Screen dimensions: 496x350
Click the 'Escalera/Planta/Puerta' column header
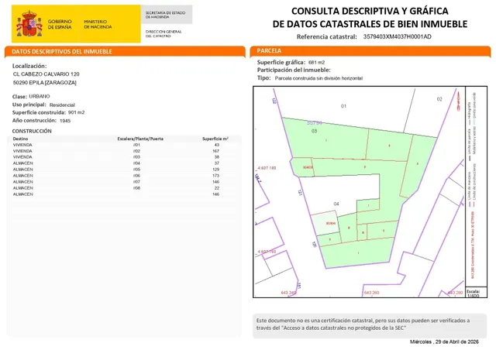click(x=140, y=139)
